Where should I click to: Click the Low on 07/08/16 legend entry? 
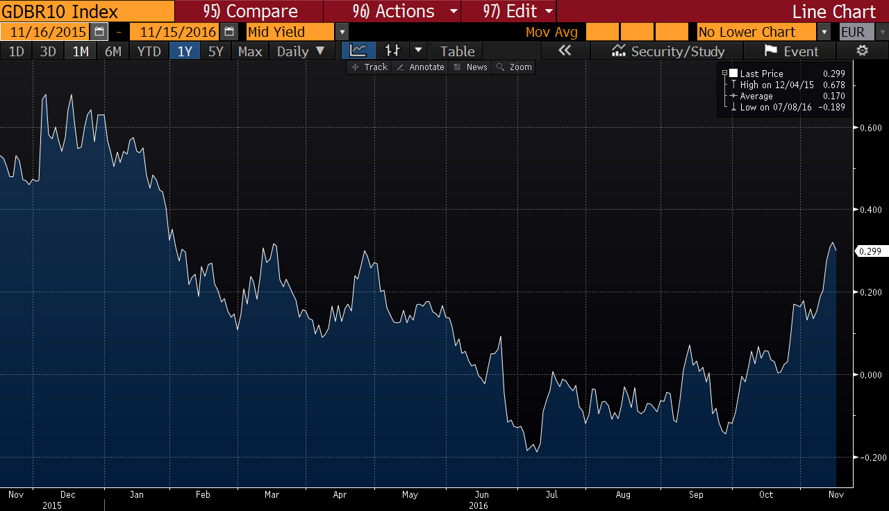coord(776,107)
